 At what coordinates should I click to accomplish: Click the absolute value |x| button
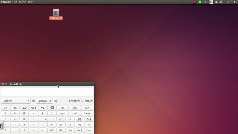pos(79,119)
